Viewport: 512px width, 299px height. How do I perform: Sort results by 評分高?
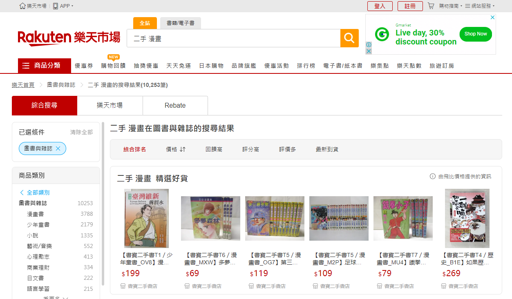tap(251, 149)
